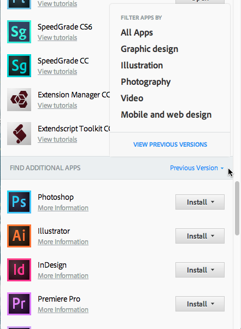
Task: Open More Information for Premiere Pro
Action: pyautogui.click(x=63, y=310)
